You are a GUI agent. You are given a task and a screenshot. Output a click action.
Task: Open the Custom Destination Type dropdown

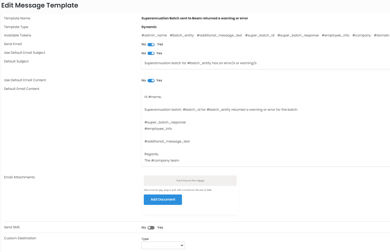pyautogui.click(x=163, y=245)
